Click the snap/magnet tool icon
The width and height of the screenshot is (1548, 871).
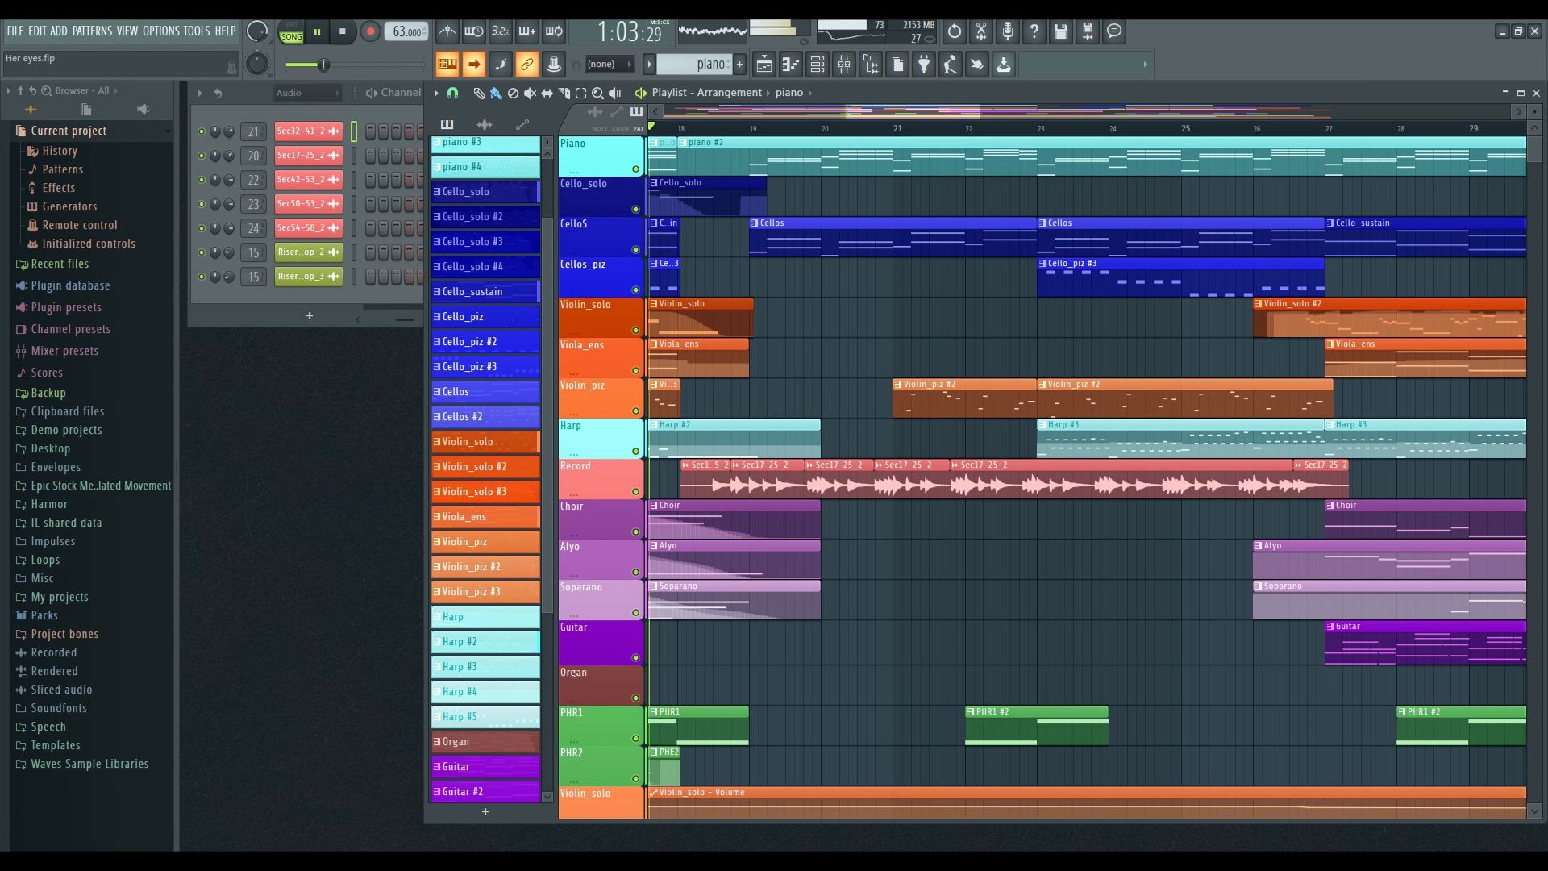[x=451, y=93]
